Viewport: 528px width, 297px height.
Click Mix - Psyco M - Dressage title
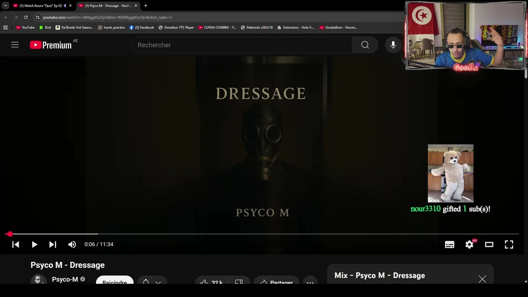(x=379, y=276)
